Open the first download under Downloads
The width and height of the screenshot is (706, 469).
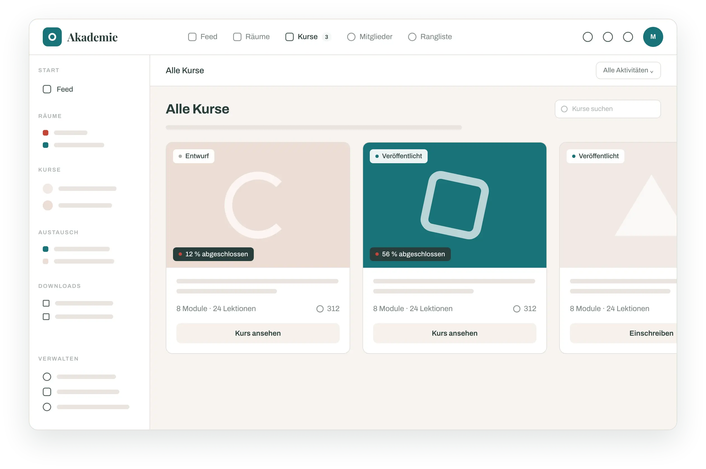(78, 303)
